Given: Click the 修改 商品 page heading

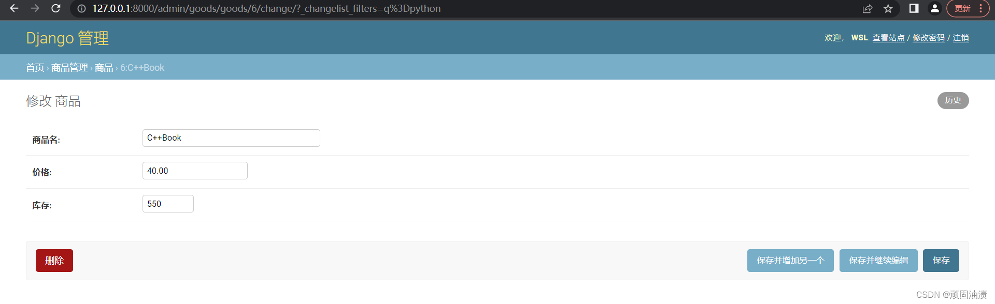Looking at the screenshot, I should tap(53, 101).
